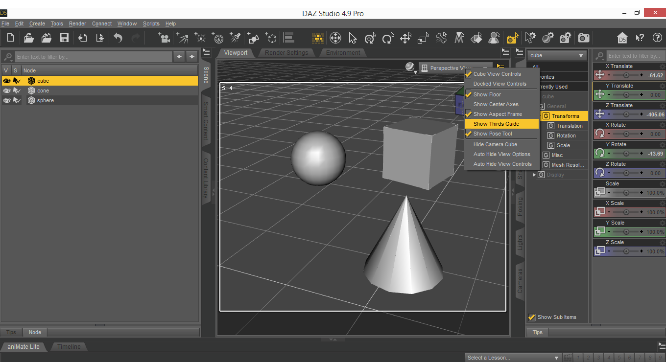Screen dimensions: 666x362
Task: Uncheck the Show Sub Items checkbox
Action: point(531,317)
